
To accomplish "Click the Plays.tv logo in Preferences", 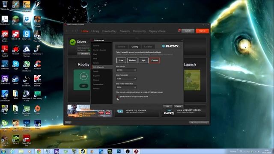I will click(170, 46).
